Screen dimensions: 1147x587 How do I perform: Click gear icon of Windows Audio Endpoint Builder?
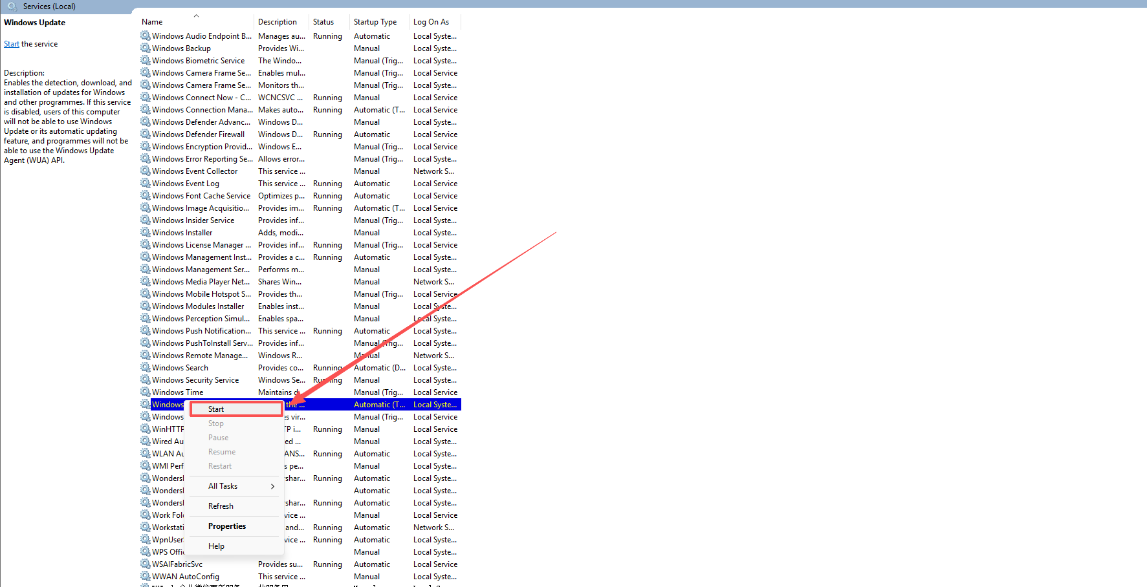[x=146, y=36]
